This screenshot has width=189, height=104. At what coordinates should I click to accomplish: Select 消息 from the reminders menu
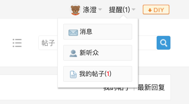98,32
